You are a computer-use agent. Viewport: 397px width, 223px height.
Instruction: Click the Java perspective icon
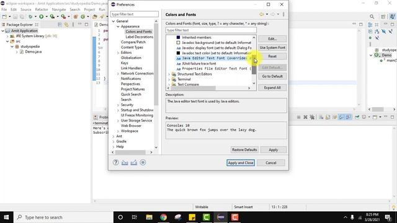(x=392, y=17)
